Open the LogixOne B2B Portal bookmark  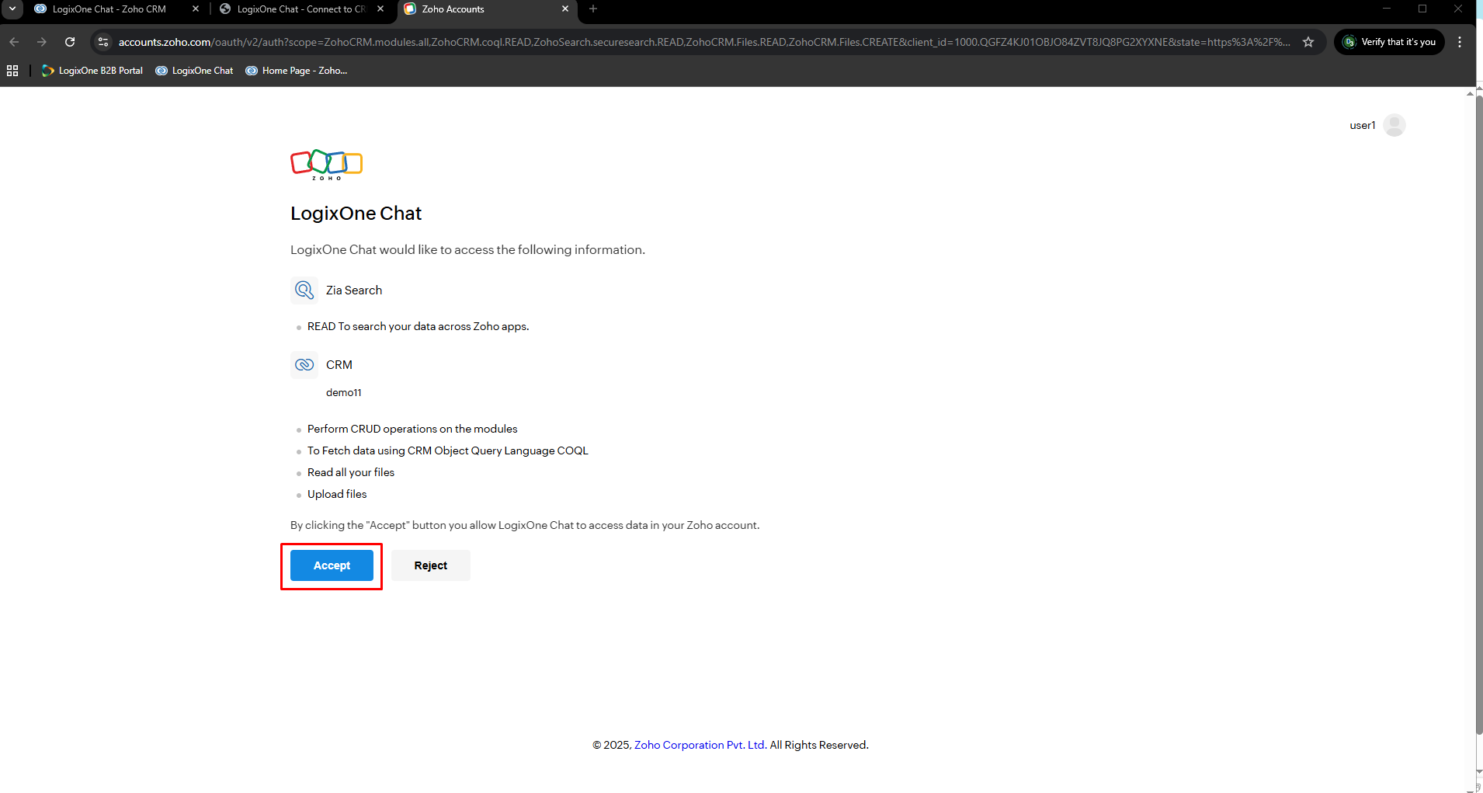[x=92, y=71]
